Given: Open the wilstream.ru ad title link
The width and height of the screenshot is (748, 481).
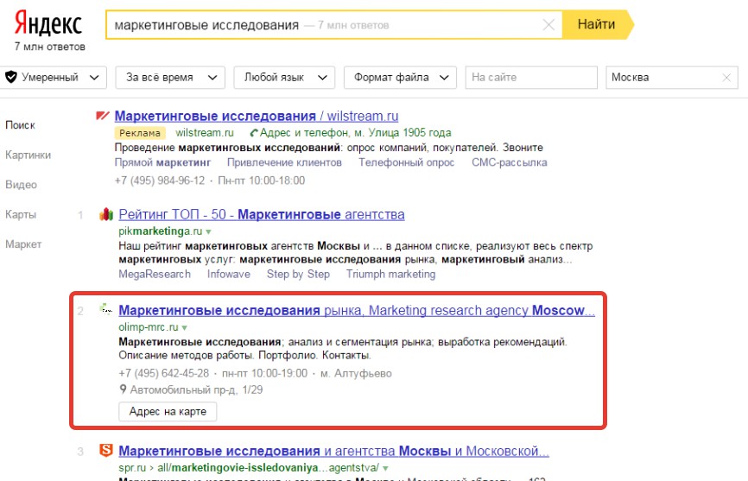Looking at the screenshot, I should [257, 116].
